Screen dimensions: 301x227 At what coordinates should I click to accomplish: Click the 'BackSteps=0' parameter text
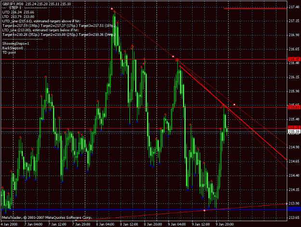click(x=13, y=48)
